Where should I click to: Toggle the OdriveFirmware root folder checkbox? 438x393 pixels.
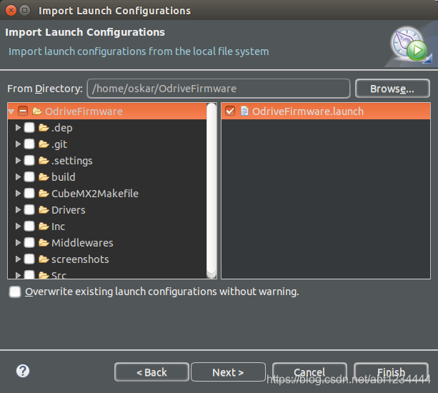(23, 111)
